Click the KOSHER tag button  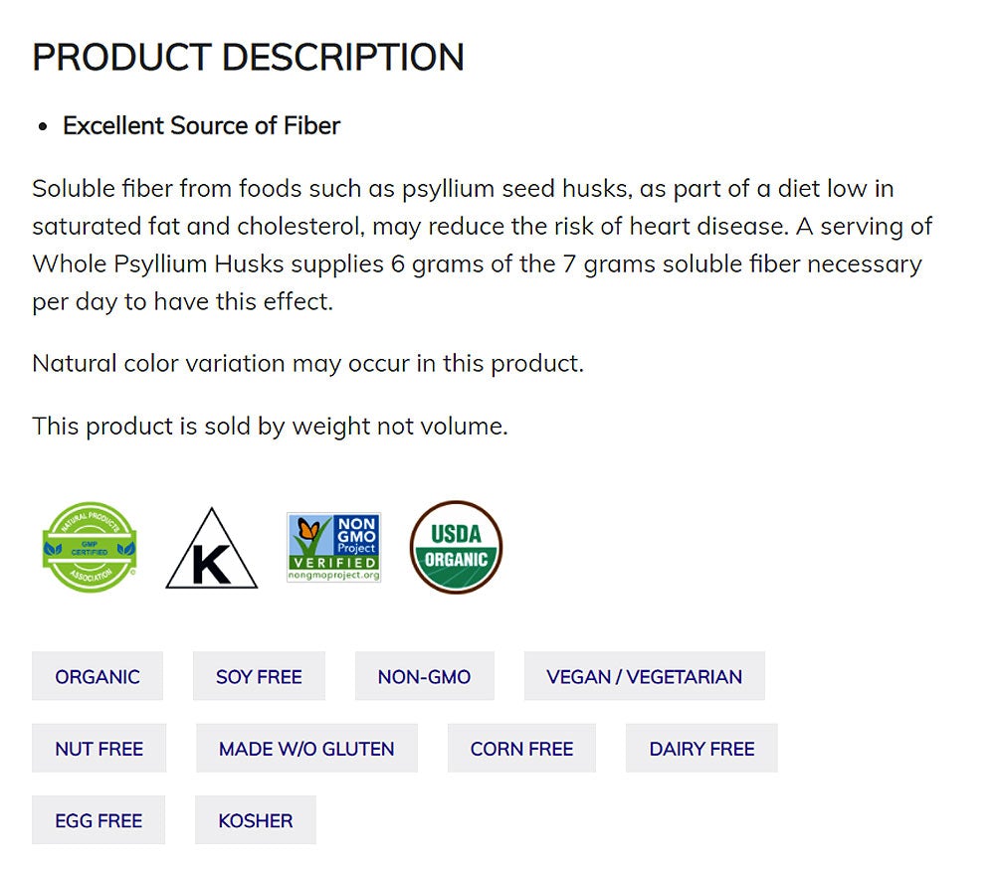coord(256,820)
